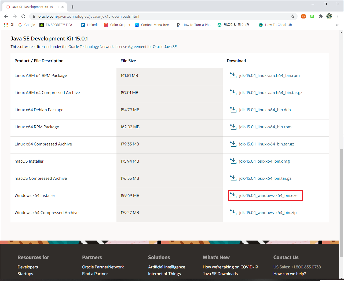
Task: Download jdk-15.0.1_linux-x64_bin.tar.gz
Action: point(266,144)
